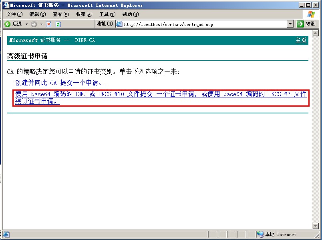Open the 工具 (Tools) menu
The image size is (322, 240).
[107, 14]
